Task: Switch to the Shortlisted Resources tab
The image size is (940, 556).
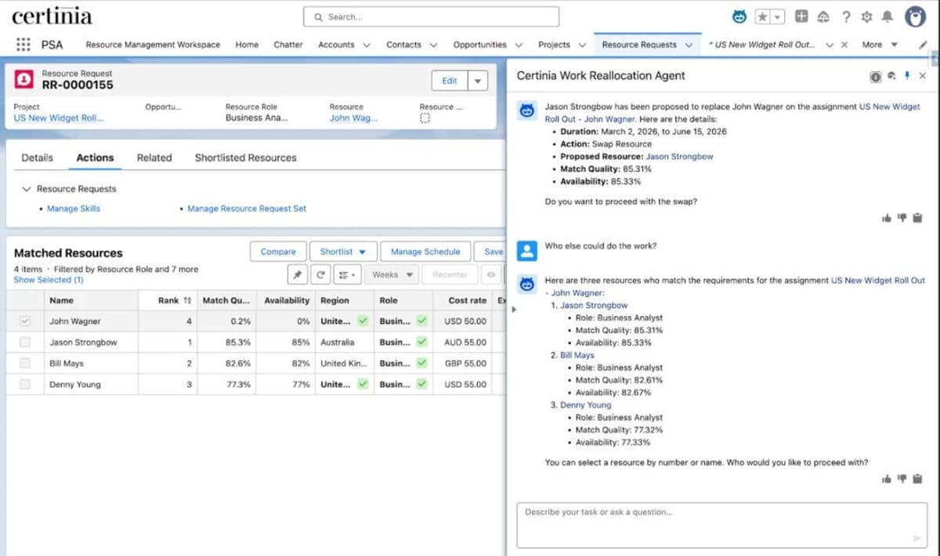Action: tap(244, 157)
